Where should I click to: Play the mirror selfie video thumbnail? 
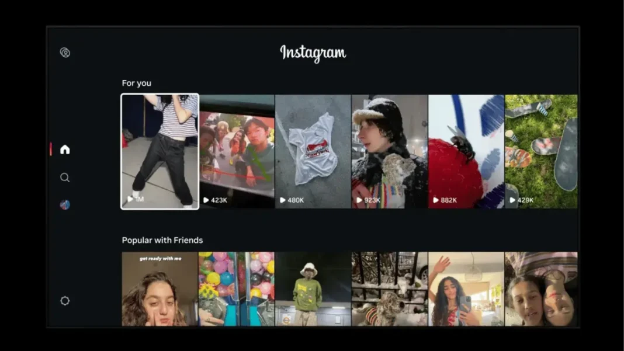point(466,289)
